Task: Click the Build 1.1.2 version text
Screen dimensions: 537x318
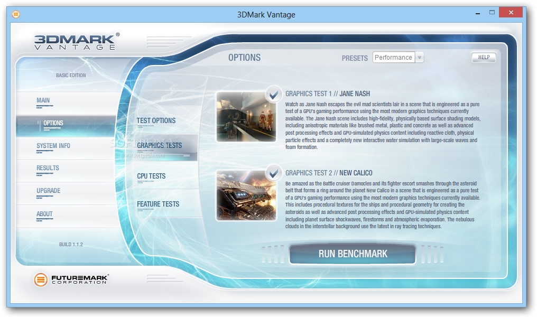Action: tap(71, 245)
